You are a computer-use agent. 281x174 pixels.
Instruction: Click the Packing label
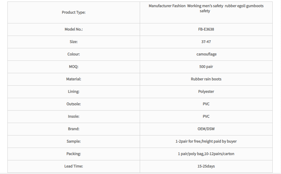pyautogui.click(x=74, y=154)
